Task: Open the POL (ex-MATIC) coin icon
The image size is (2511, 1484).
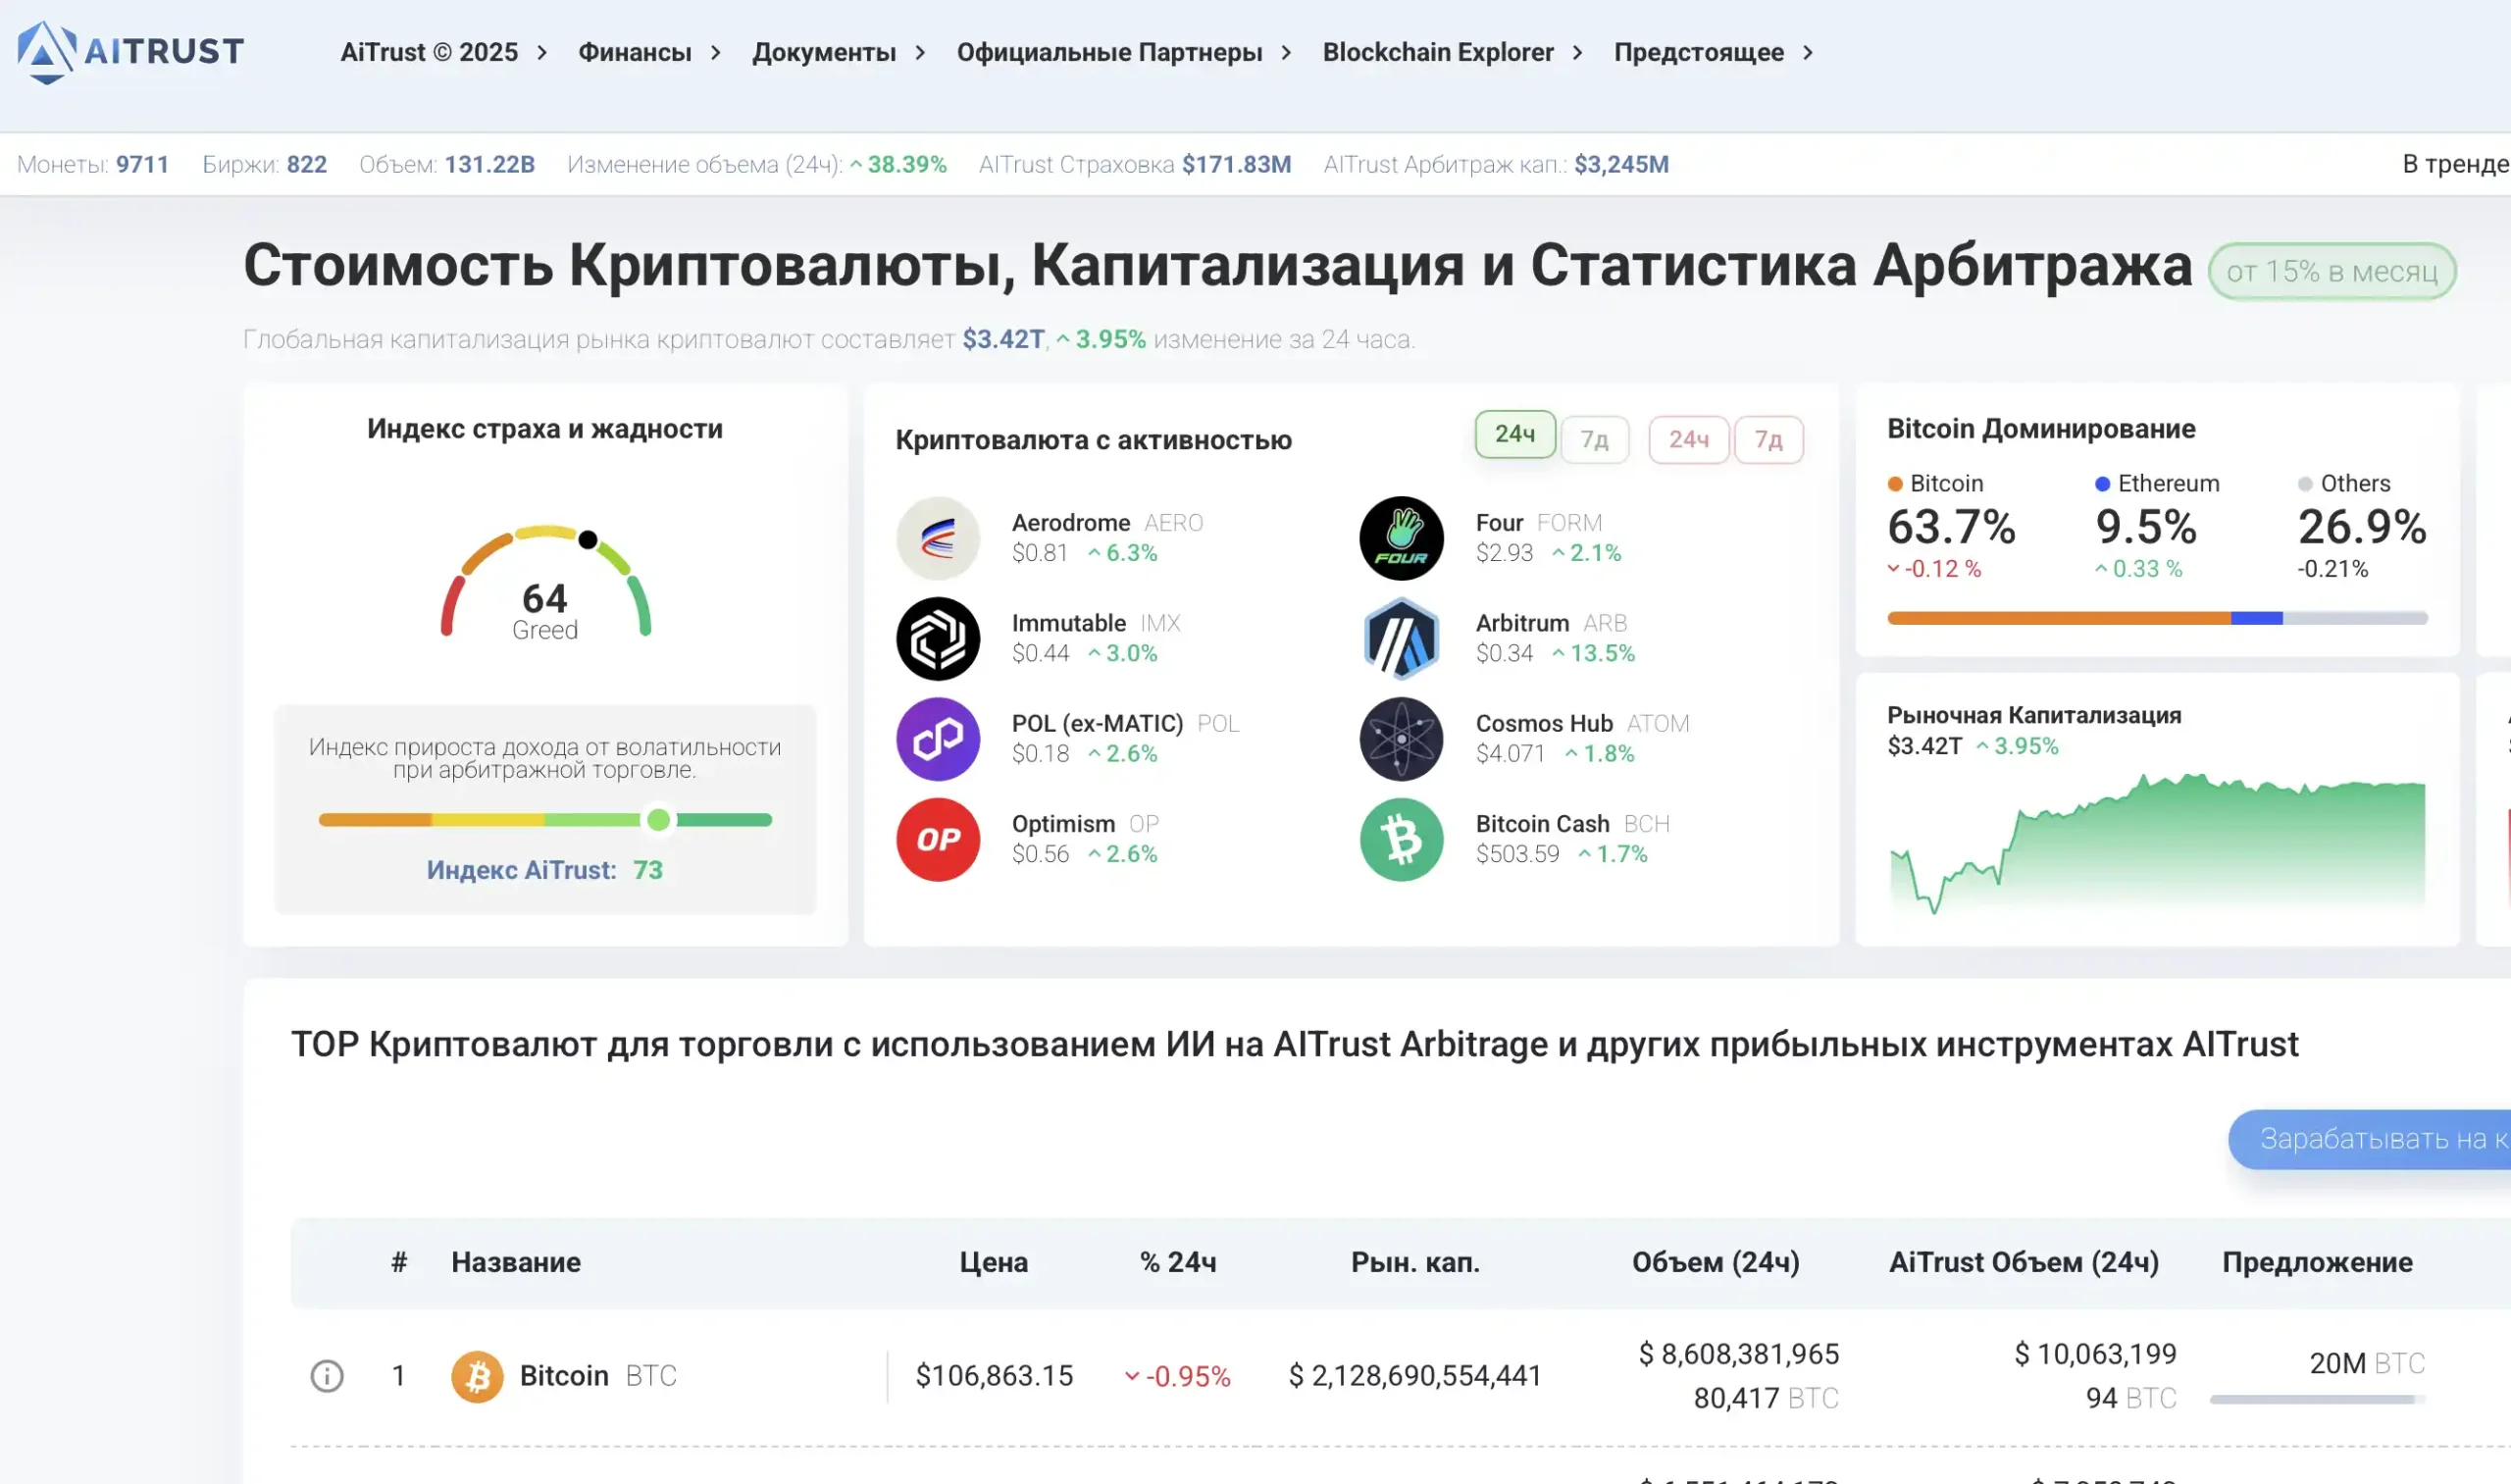Action: point(937,739)
